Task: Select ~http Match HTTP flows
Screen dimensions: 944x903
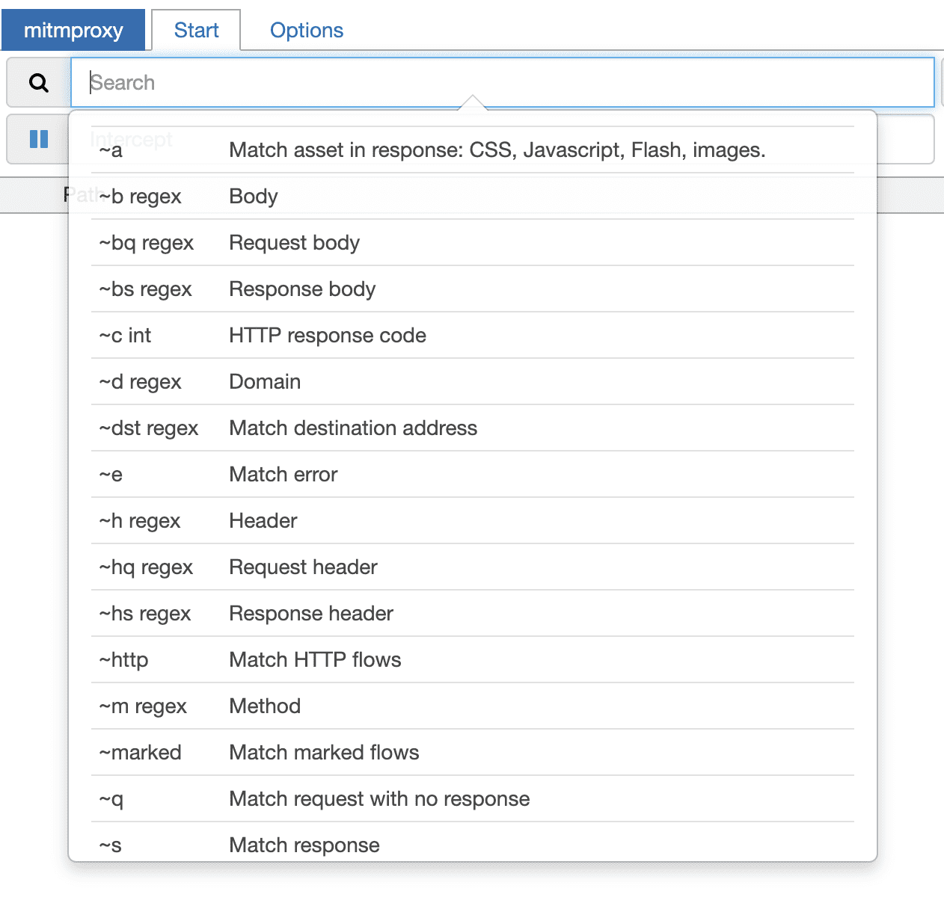Action: pyautogui.click(x=473, y=660)
